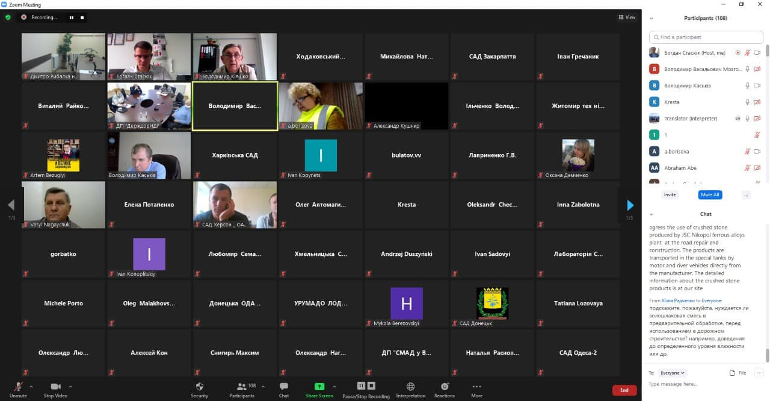Image resolution: width=770 pixels, height=401 pixels.
Task: Unmute my microphone
Action: pos(18,387)
